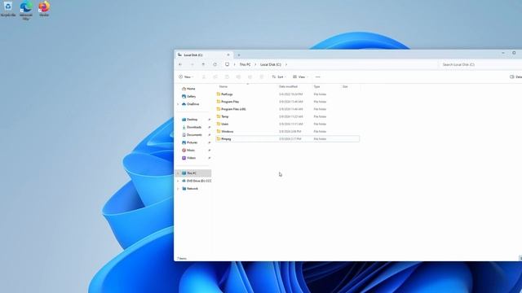Select the PerfLogs folder
Image resolution: width=522 pixels, height=293 pixels.
(x=288, y=94)
